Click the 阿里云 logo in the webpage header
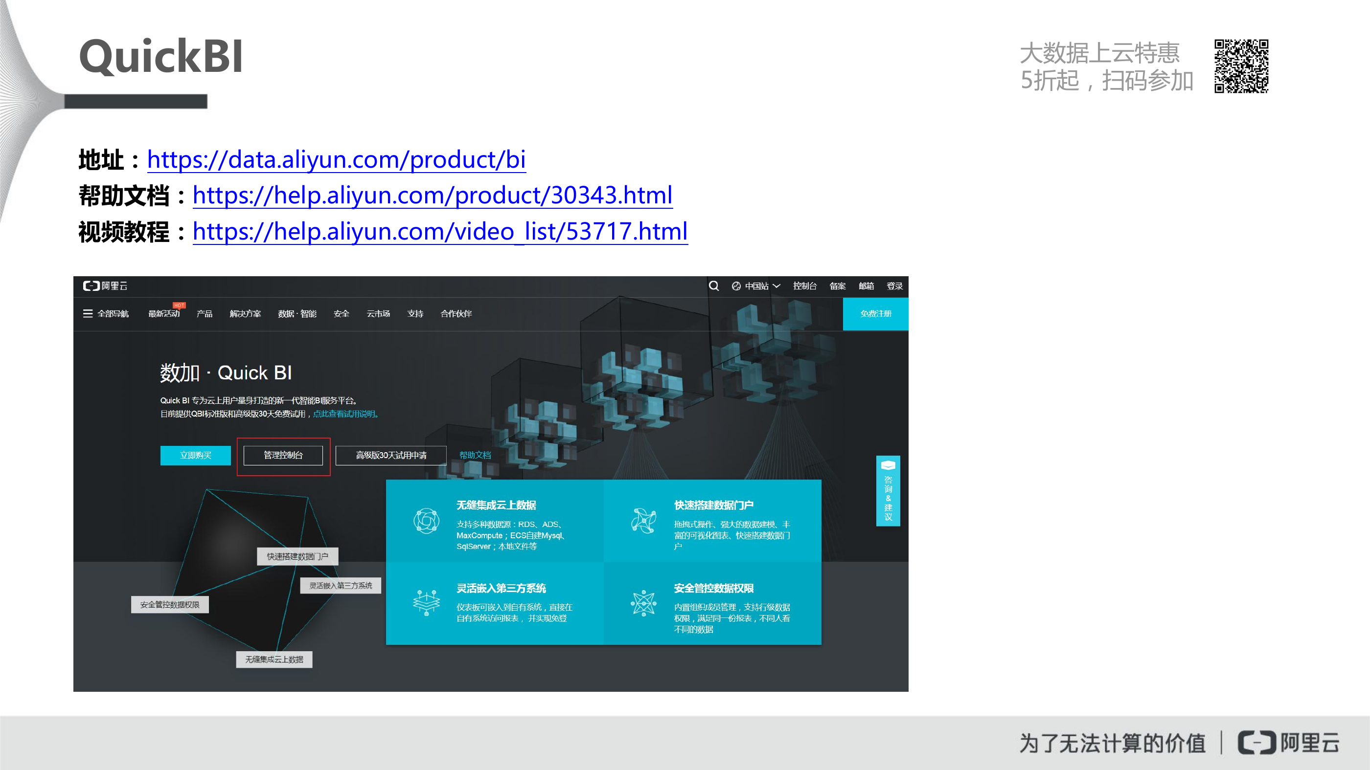Screen dimensions: 1370x770 coord(105,286)
